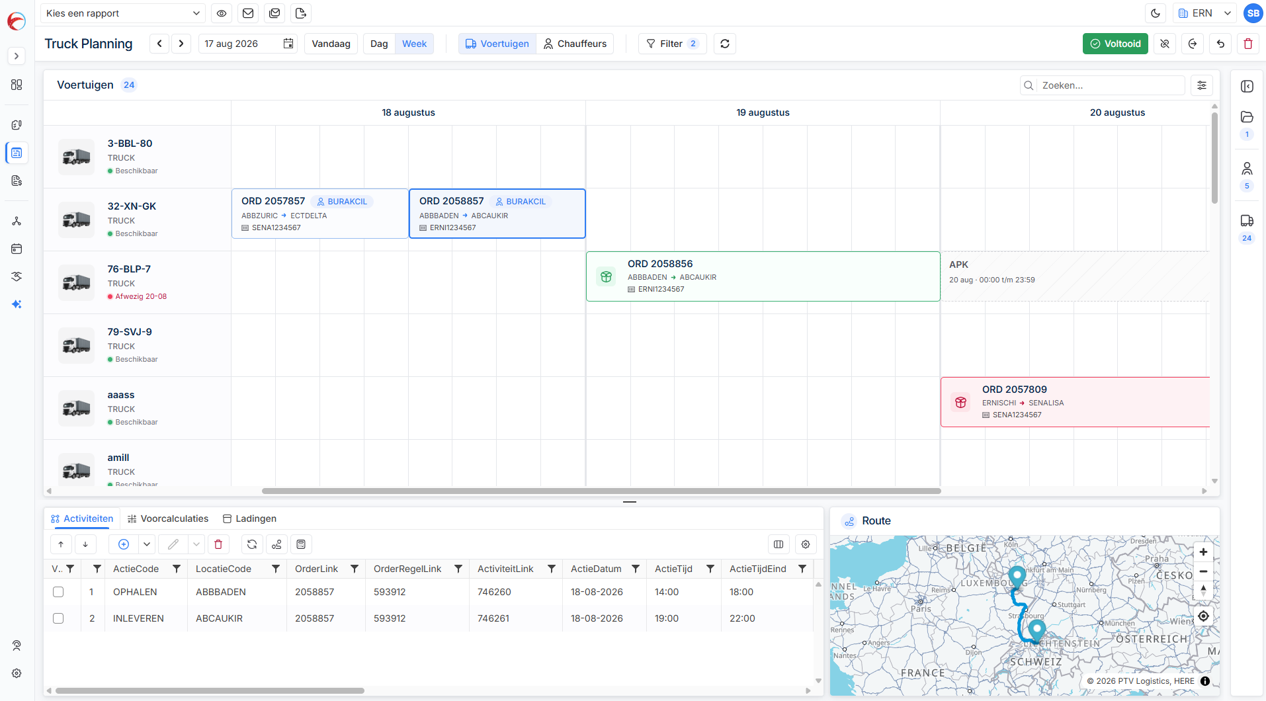
Task: Click the planner horizontal scrollbar thumb
Action: pyautogui.click(x=601, y=491)
